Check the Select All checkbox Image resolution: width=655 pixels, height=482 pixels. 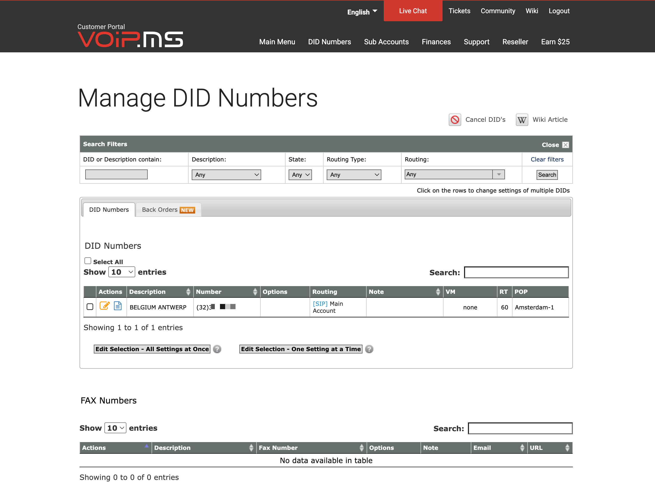[x=88, y=260]
